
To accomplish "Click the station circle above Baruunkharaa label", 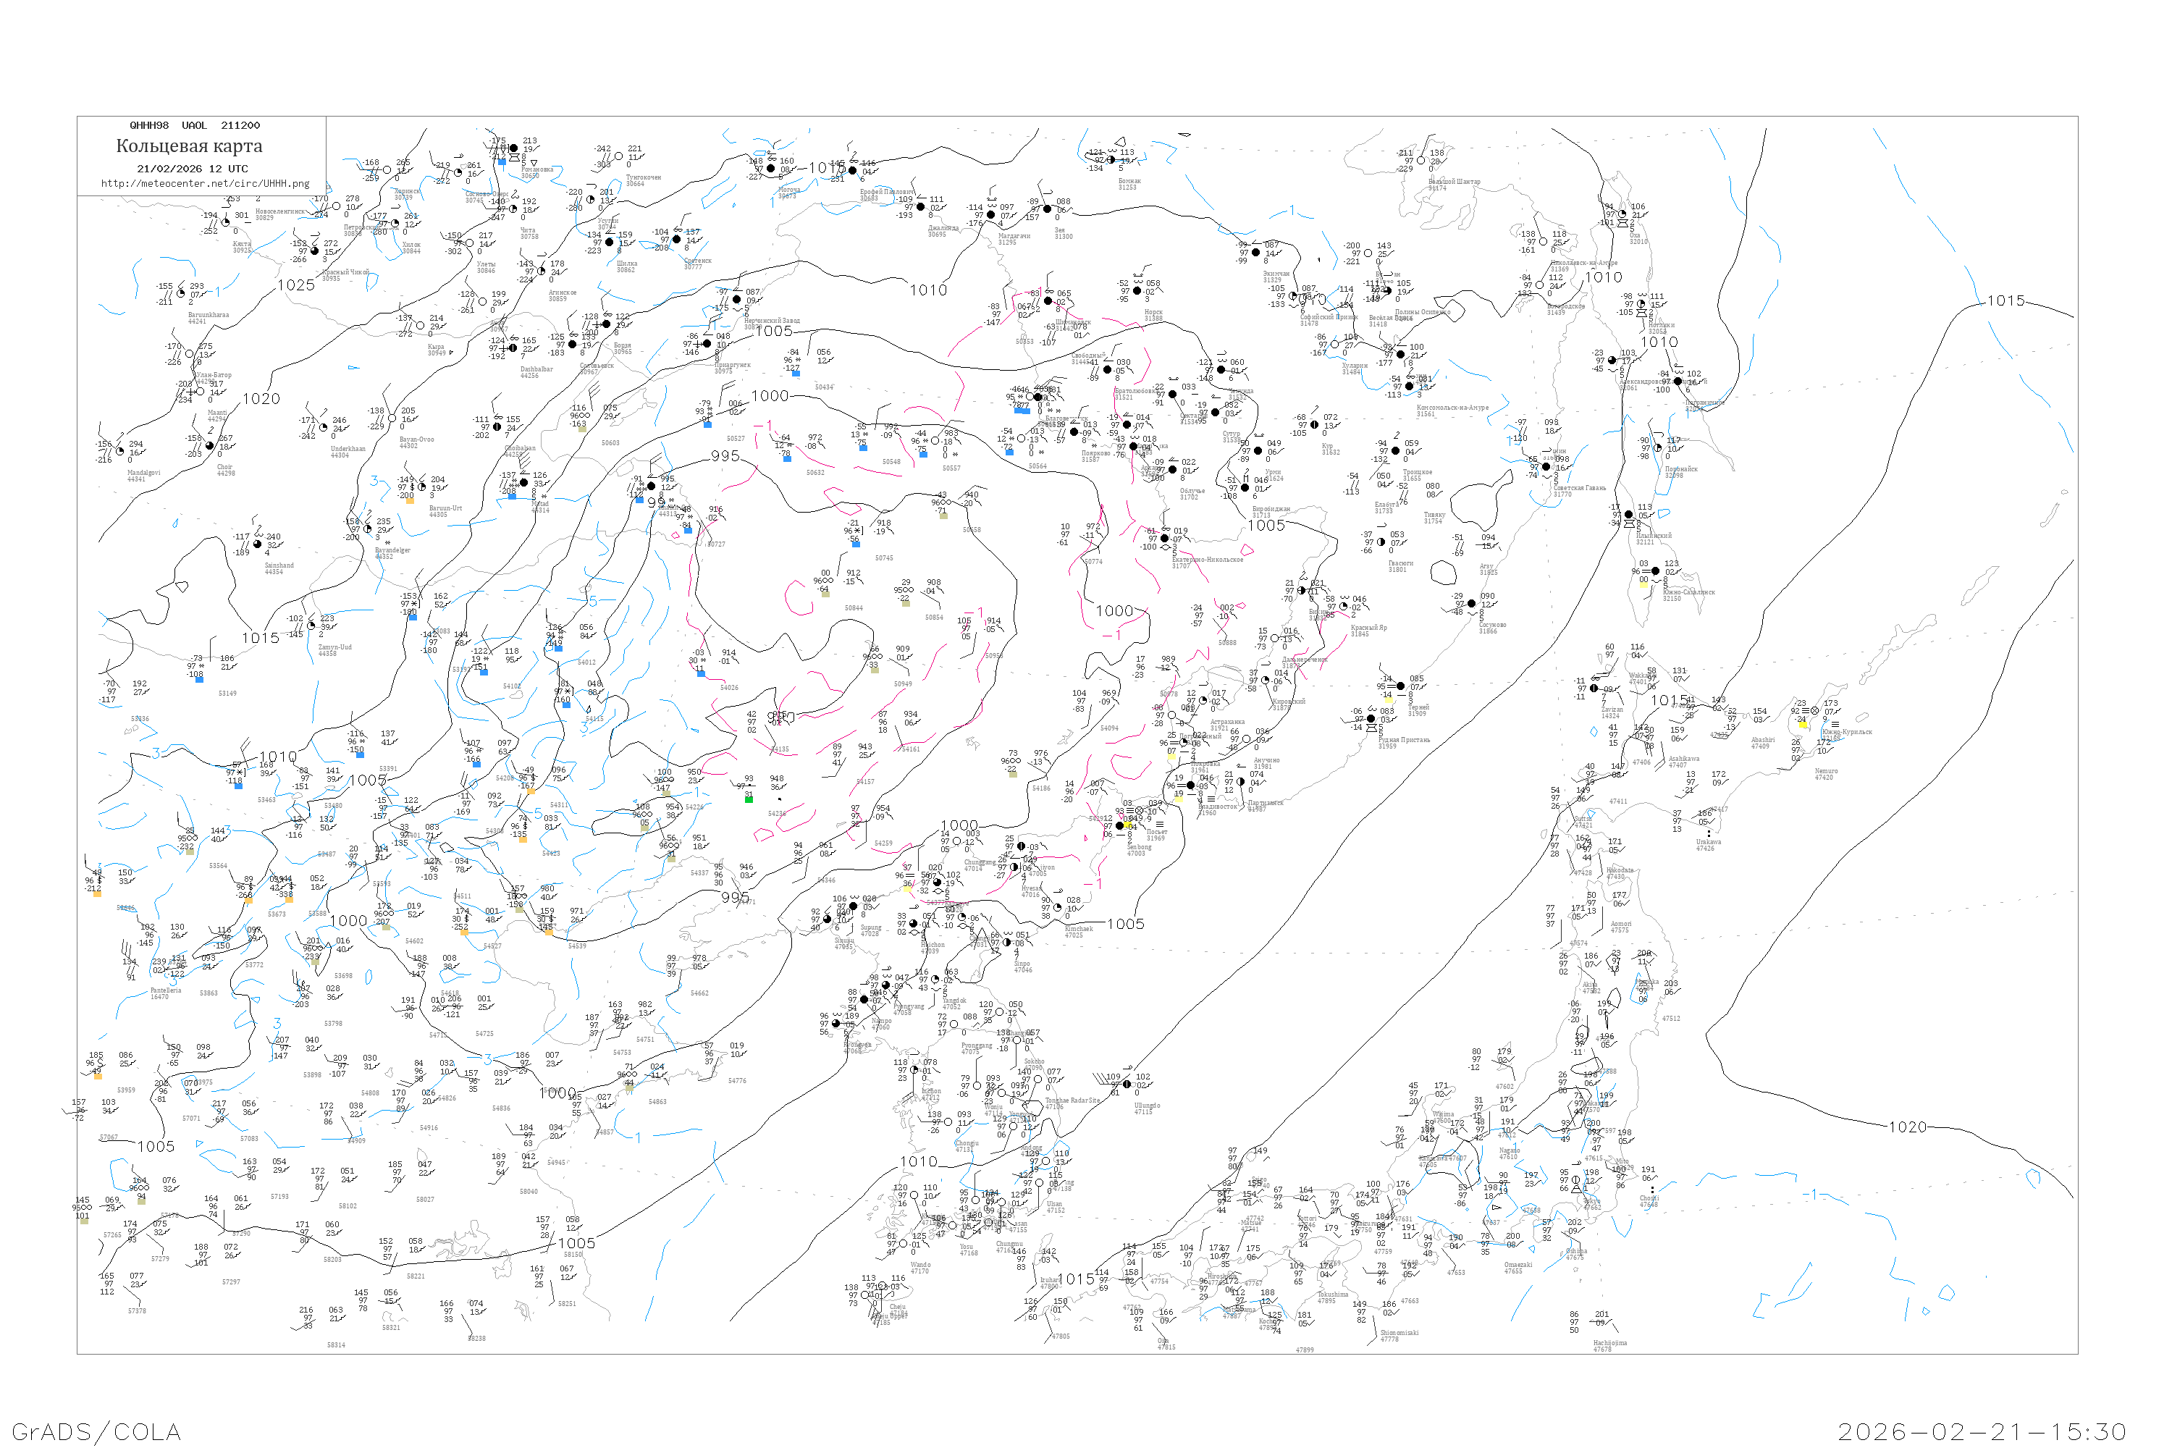I will (181, 294).
